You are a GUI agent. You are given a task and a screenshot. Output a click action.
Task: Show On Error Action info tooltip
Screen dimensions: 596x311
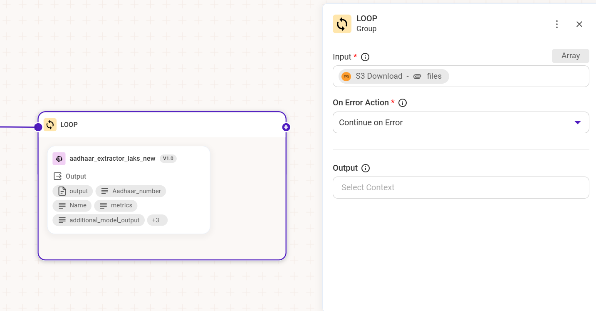(x=403, y=103)
